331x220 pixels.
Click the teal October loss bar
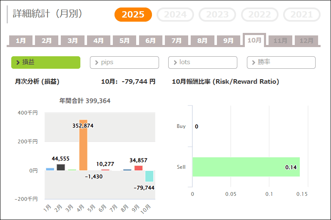149,176
